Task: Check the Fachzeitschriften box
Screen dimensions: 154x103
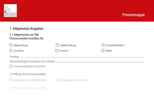Action: (x=103, y=45)
